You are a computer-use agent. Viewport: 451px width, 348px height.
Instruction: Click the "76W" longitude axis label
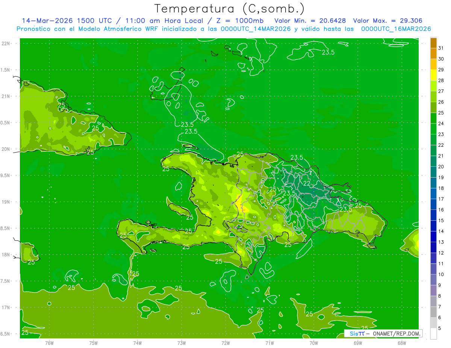pos(50,343)
